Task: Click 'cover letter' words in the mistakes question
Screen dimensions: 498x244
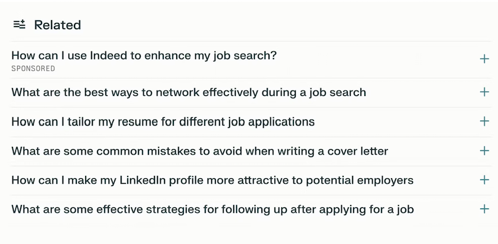Action: tap(357, 151)
